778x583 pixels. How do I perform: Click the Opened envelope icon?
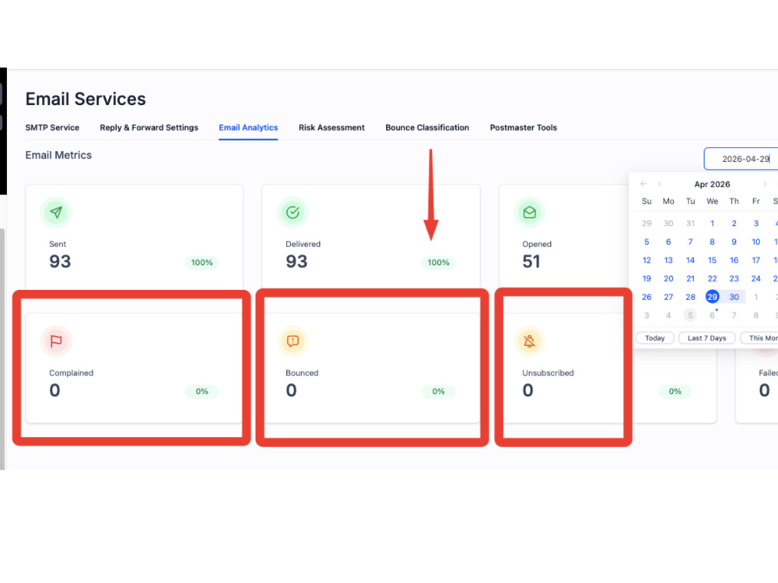(529, 212)
